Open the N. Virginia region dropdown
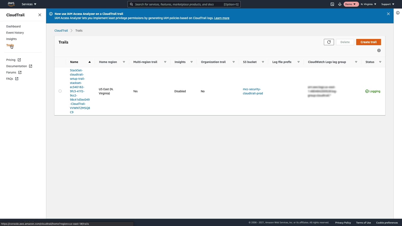This screenshot has height=226, width=402. click(x=368, y=4)
